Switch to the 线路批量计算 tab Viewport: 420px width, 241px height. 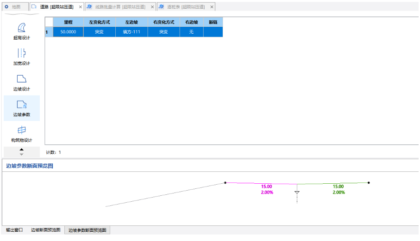120,7
